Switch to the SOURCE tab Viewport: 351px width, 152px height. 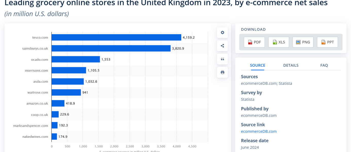point(257,65)
